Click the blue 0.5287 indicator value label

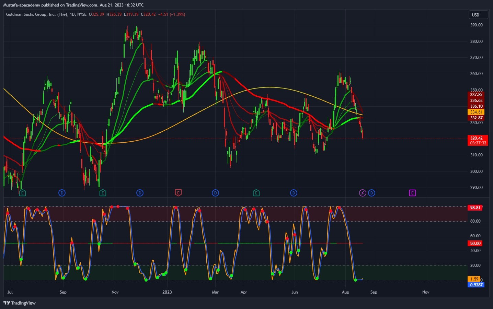click(x=477, y=285)
